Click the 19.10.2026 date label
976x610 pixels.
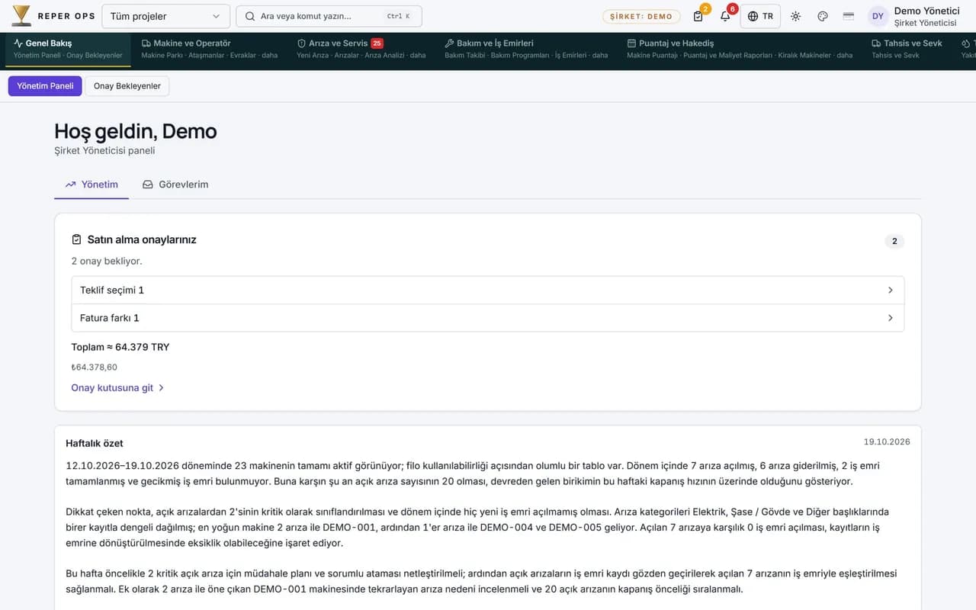(x=887, y=441)
